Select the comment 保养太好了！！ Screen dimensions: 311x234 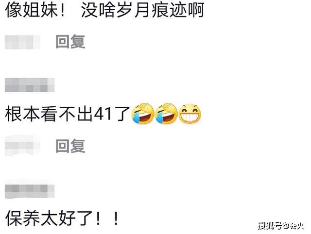pos(62,218)
